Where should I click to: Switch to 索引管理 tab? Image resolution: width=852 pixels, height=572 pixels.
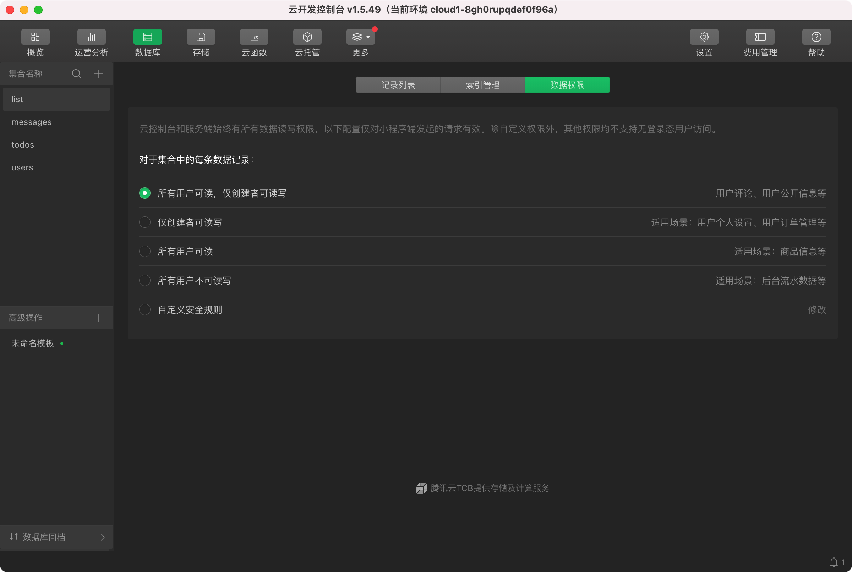pos(482,85)
